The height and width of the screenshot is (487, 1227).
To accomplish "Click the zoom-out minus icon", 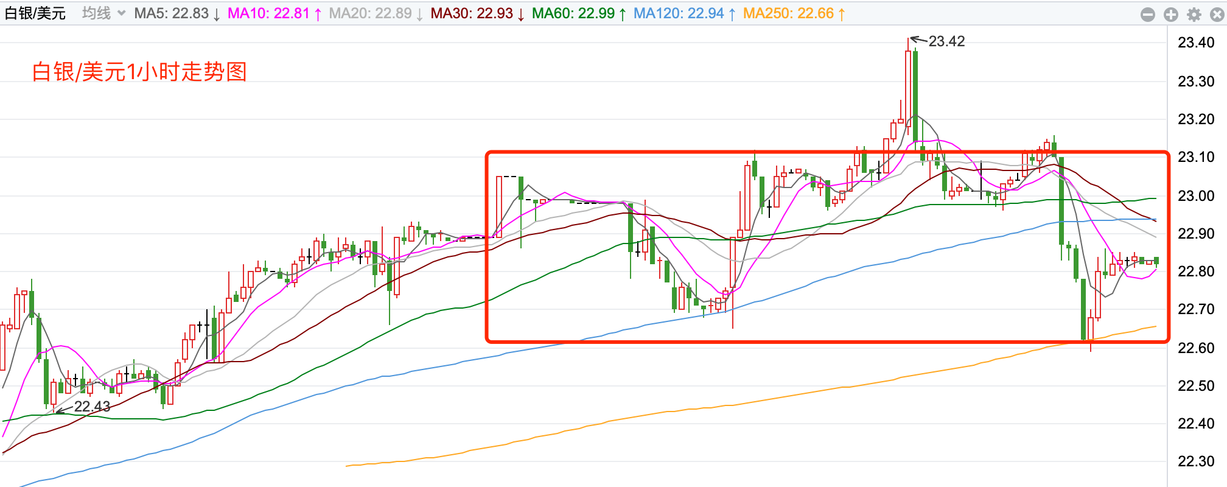I will (1148, 15).
